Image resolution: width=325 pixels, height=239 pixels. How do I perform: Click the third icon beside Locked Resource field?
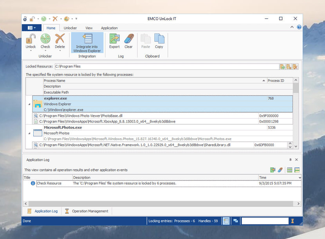point(295,66)
